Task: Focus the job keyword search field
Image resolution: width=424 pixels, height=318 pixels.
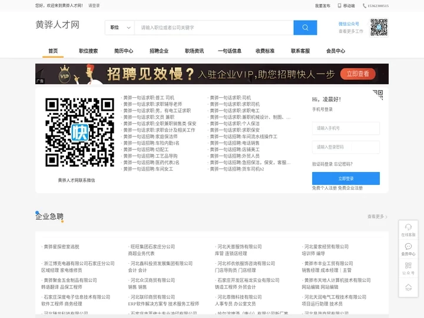Action: (214, 28)
